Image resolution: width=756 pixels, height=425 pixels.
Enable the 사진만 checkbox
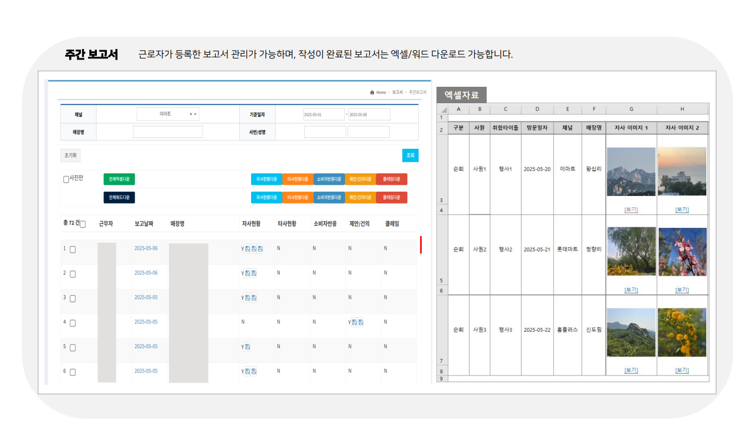coord(66,178)
